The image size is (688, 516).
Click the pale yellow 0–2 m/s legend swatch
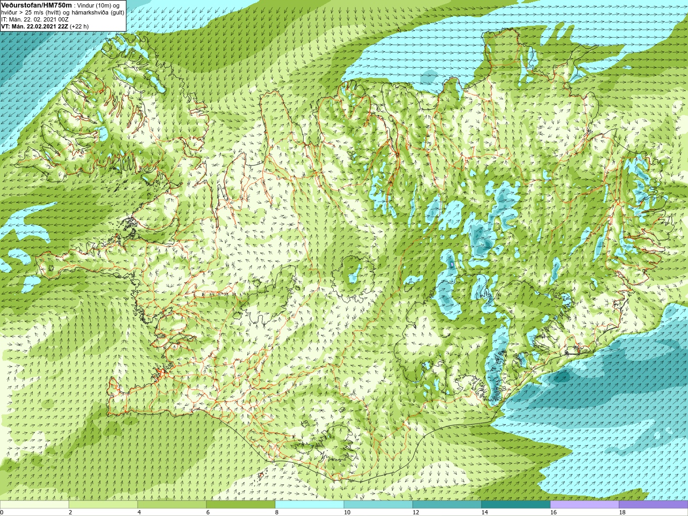pyautogui.click(x=34, y=505)
